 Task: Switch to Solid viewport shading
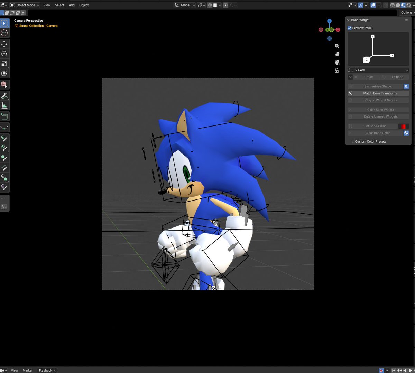(x=398, y=5)
